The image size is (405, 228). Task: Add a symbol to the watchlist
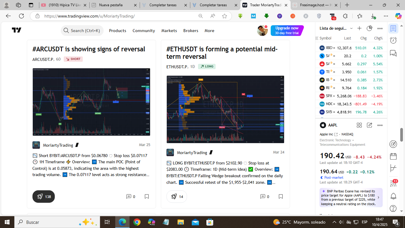tap(359, 28)
